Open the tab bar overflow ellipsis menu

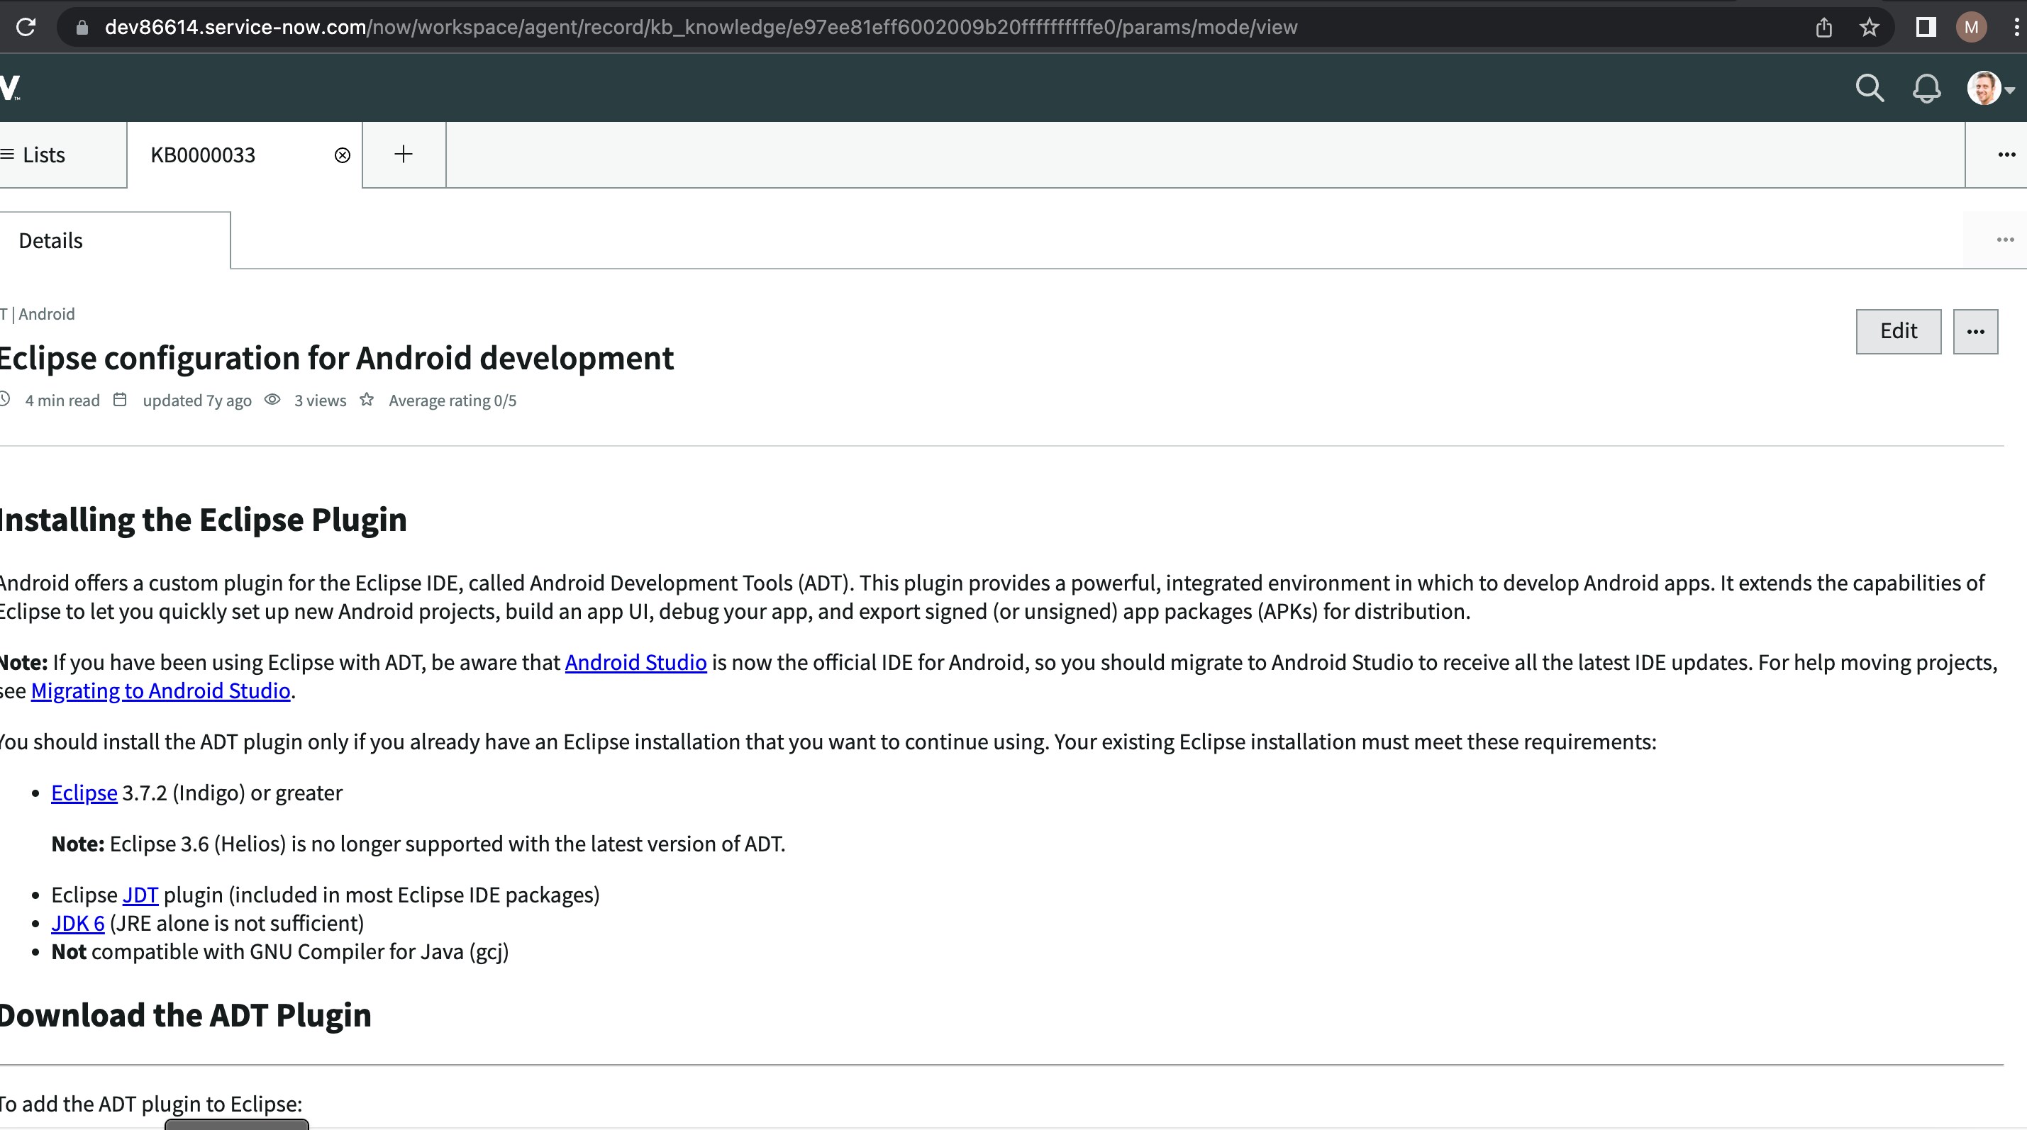point(2006,155)
